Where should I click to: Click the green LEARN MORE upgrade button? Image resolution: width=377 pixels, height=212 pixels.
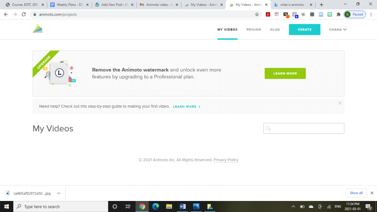coord(285,73)
